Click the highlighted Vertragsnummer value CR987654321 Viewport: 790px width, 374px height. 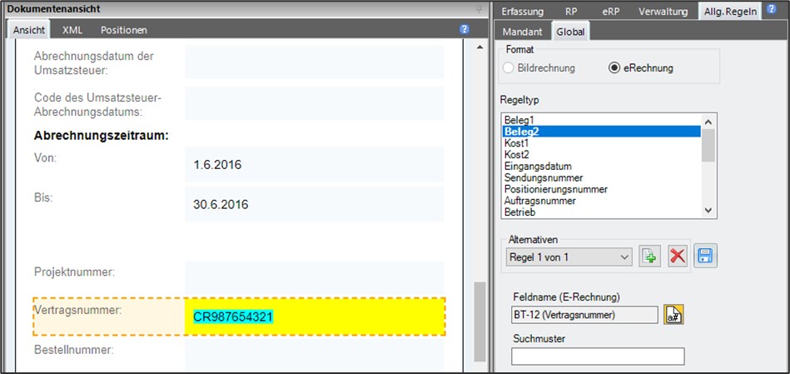(233, 317)
